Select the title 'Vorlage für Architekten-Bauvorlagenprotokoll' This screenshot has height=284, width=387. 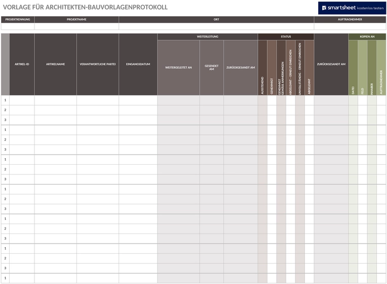[x=85, y=7]
